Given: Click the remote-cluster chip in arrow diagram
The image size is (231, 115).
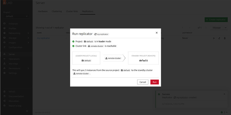Looking at the screenshot, I should pyautogui.click(x=113, y=58).
